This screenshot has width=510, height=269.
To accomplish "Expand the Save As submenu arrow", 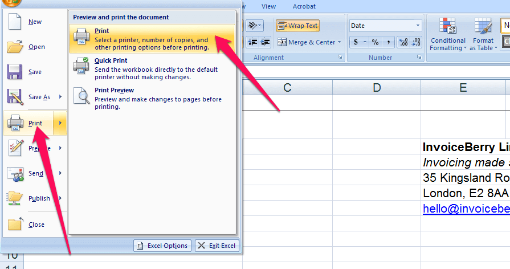I will (60, 97).
